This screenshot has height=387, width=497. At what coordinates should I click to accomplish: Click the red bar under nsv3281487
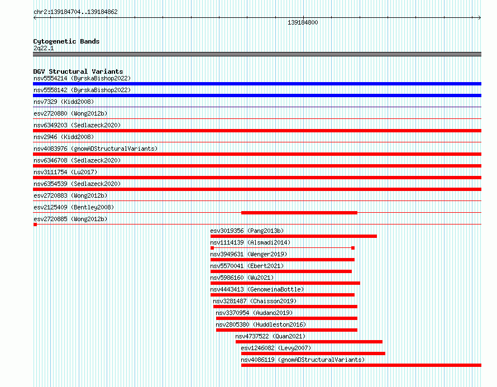(285, 307)
